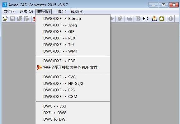Click the grid pattern toolbar icon
Screen dimensions: 180x124
pos(138,19)
